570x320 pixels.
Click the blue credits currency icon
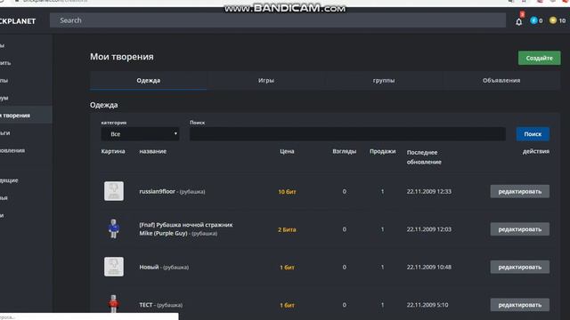coord(533,20)
